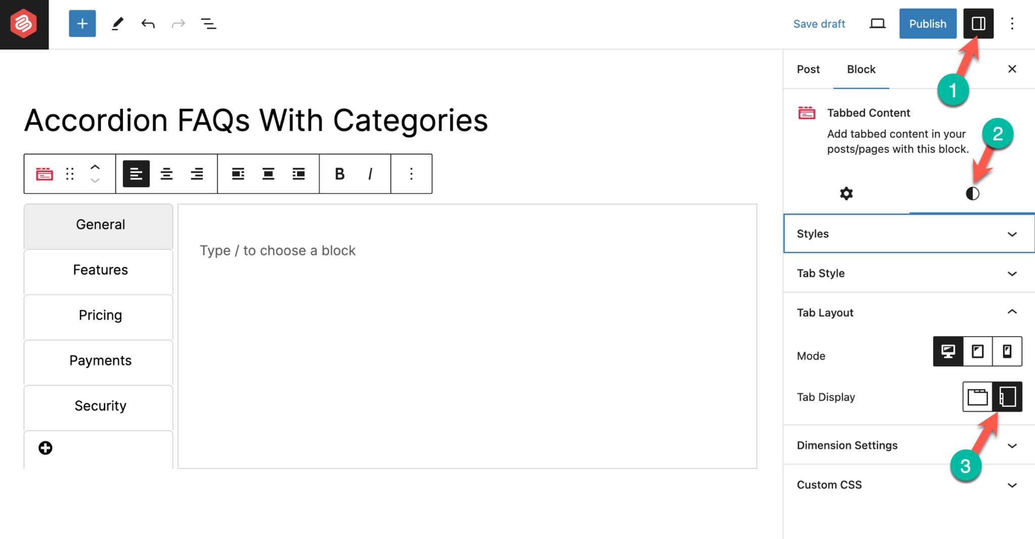Click the Undo arrow in the toolbar
Image resolution: width=1035 pixels, height=539 pixels.
(148, 23)
